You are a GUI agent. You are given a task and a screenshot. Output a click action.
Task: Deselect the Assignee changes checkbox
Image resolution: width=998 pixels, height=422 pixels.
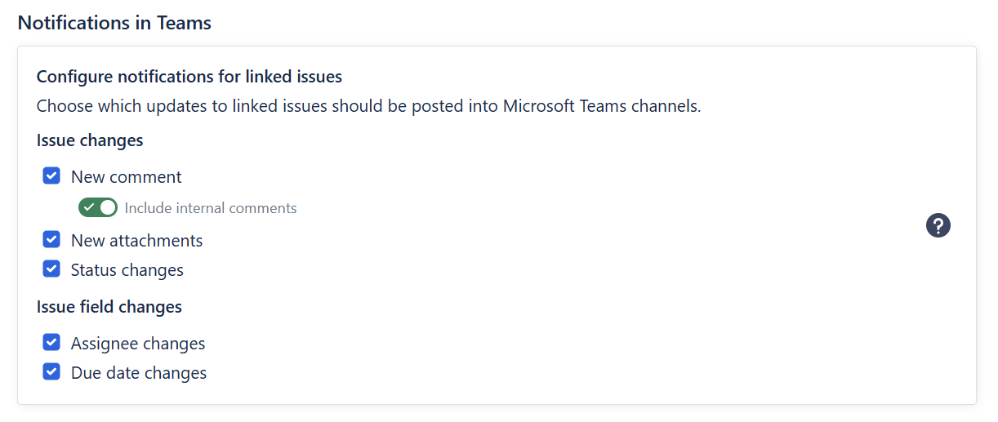[x=51, y=343]
